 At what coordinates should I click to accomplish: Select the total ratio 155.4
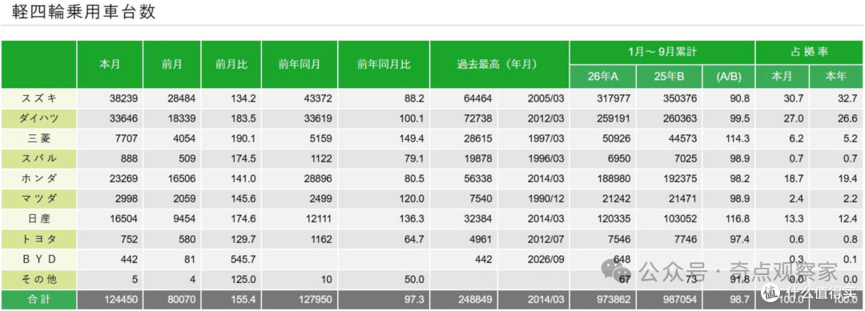coord(243,300)
